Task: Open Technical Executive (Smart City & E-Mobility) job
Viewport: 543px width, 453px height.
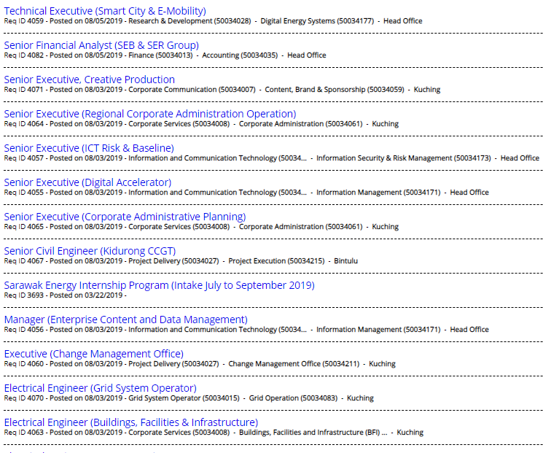Action: click(x=105, y=11)
